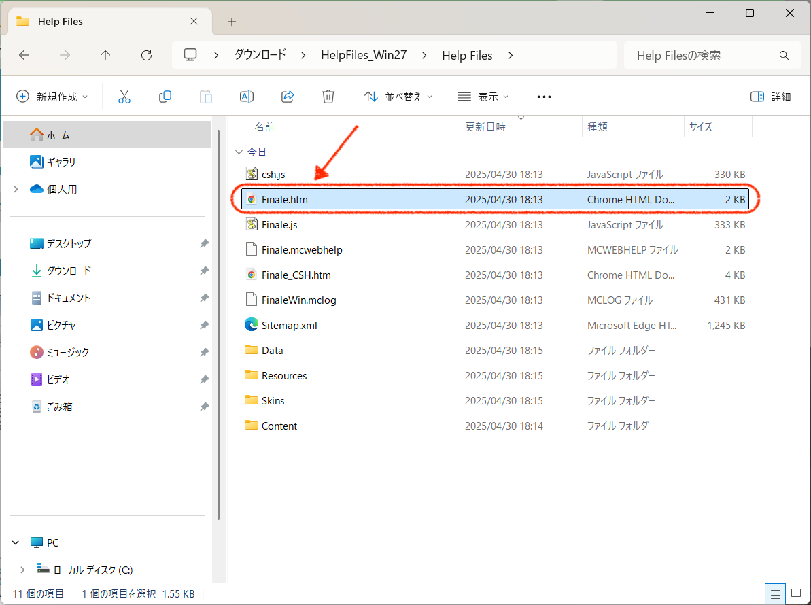Image resolution: width=811 pixels, height=605 pixels.
Task: Click the Skins folder icon
Action: coord(252,400)
